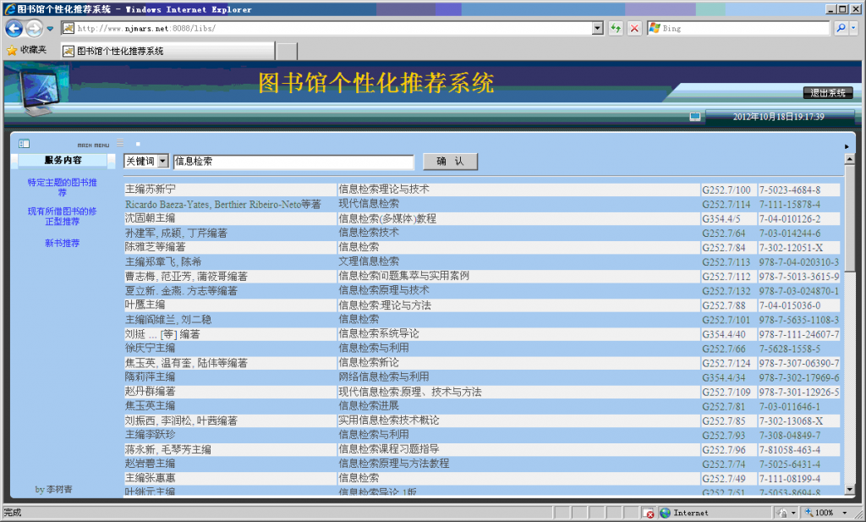Click the green Refresh page icon

pyautogui.click(x=616, y=28)
